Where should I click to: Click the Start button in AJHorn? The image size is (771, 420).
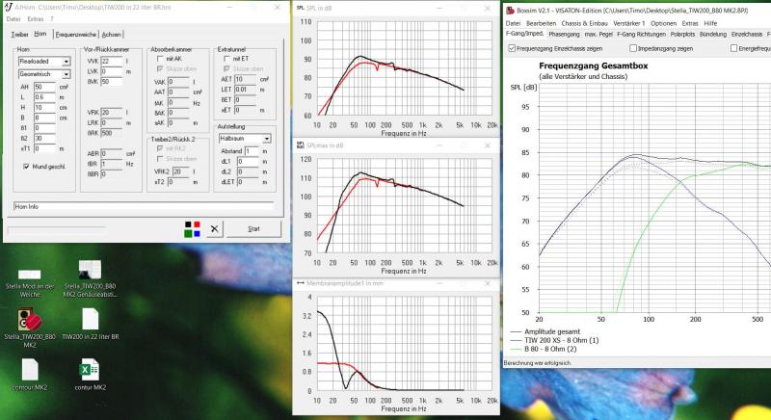[253, 229]
